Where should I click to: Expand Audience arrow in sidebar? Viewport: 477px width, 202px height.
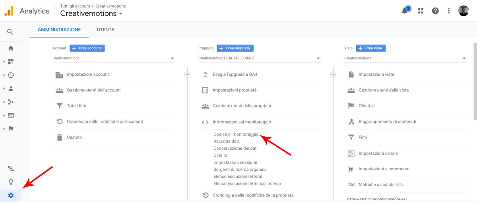point(4,89)
